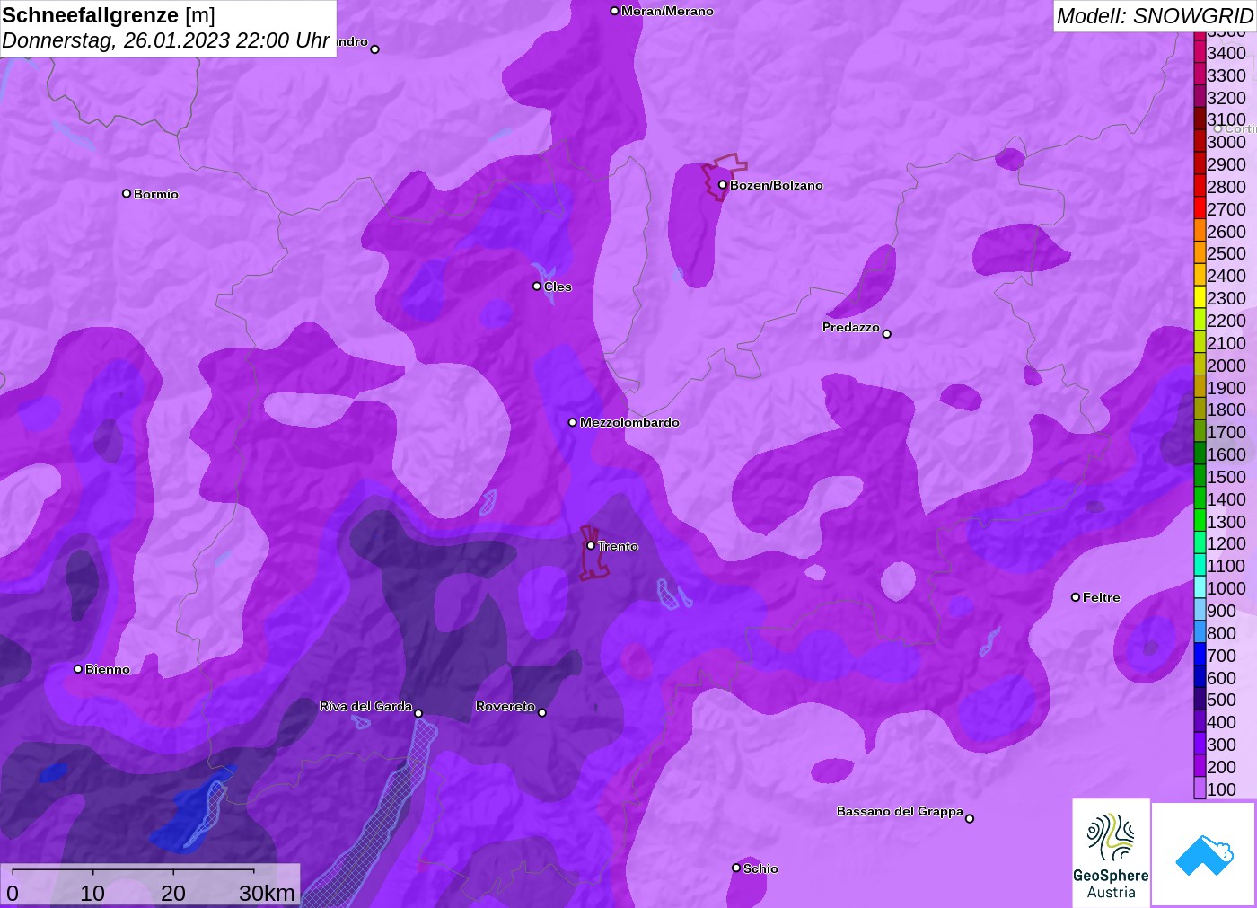
Task: Click the 100 m legend color swatch
Action: click(x=1200, y=789)
